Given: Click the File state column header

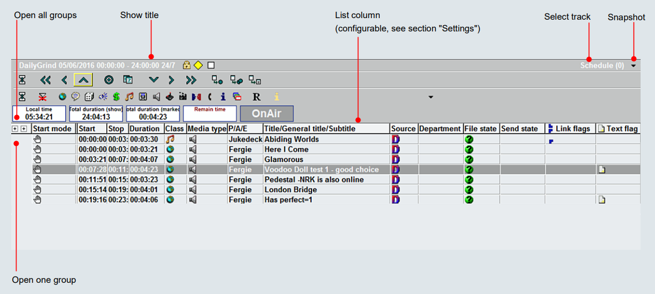Looking at the screenshot, I should pos(481,129).
